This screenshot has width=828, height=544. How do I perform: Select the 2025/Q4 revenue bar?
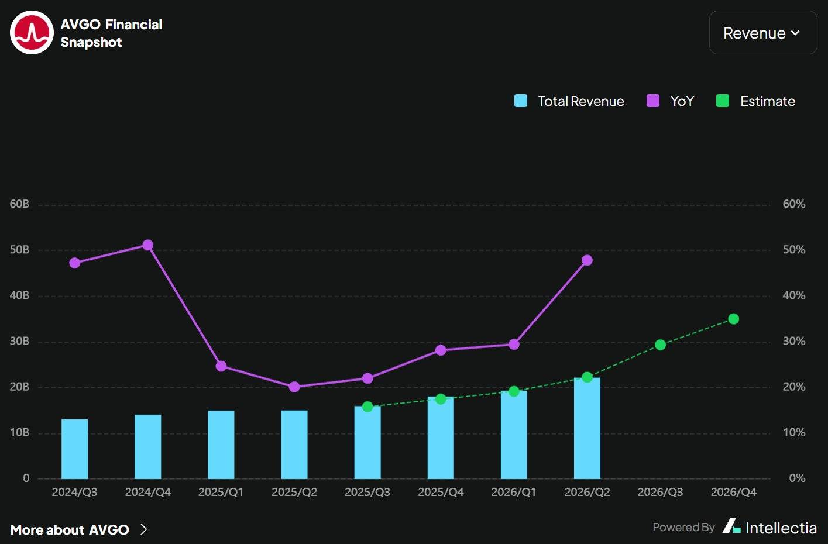pos(441,438)
